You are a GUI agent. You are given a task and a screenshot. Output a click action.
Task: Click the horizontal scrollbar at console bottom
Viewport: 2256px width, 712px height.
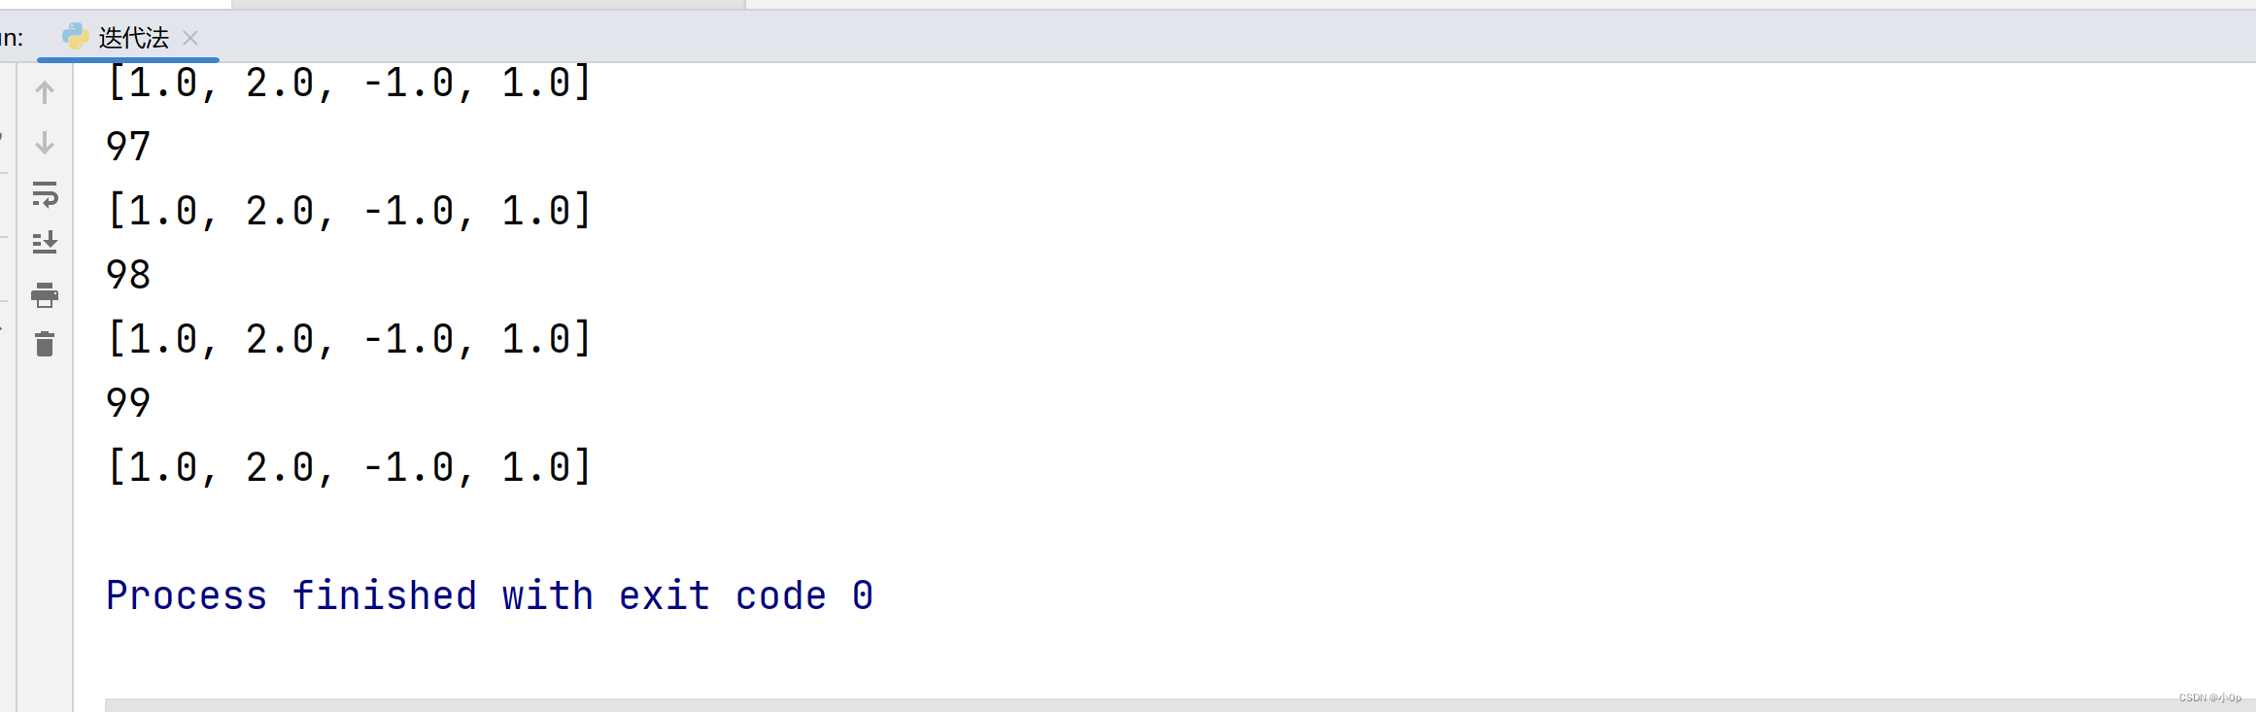click(x=1180, y=705)
